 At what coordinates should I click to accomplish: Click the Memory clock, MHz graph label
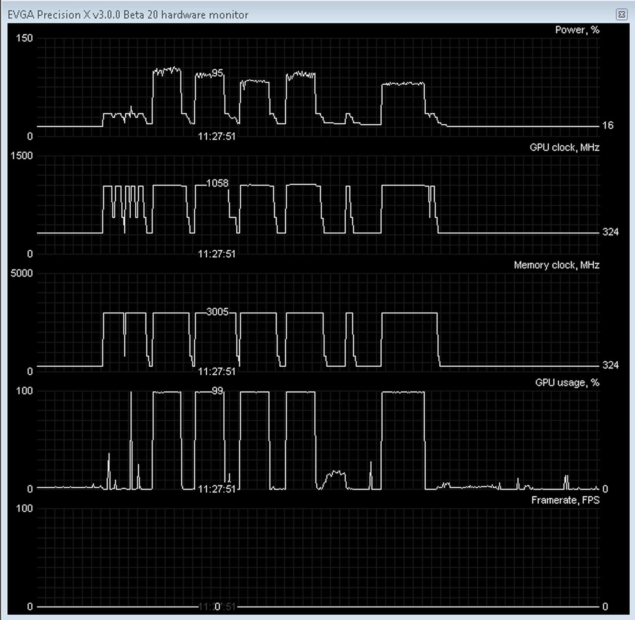coord(557,265)
